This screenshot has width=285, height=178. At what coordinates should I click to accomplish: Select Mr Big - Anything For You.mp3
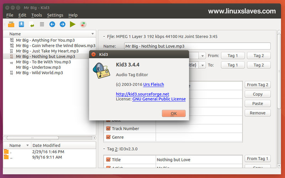pyautogui.click(x=45, y=40)
